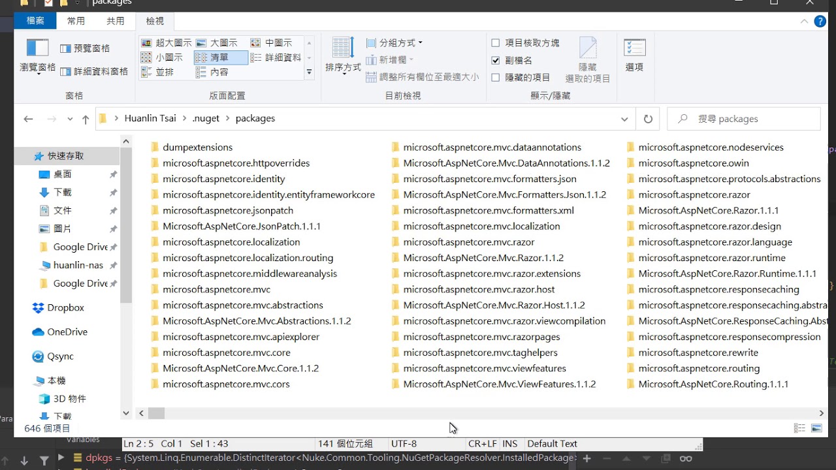Image resolution: width=836 pixels, height=470 pixels.
Task: Select microsoft.aspnetcore.mvc.cors folder
Action: pos(220,384)
